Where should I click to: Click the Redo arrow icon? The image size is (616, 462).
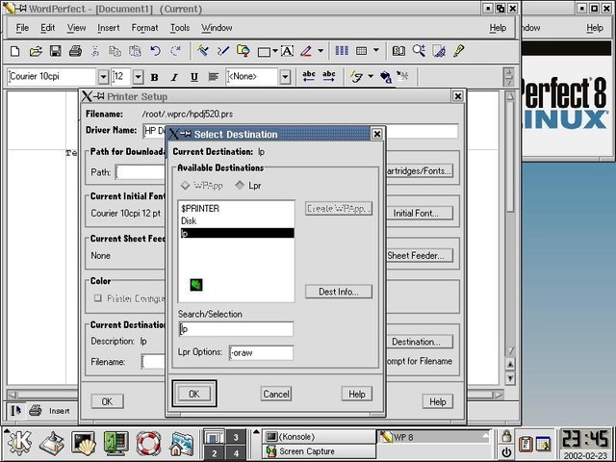[175, 51]
